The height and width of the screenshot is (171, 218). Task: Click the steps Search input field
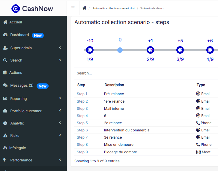click(101, 73)
